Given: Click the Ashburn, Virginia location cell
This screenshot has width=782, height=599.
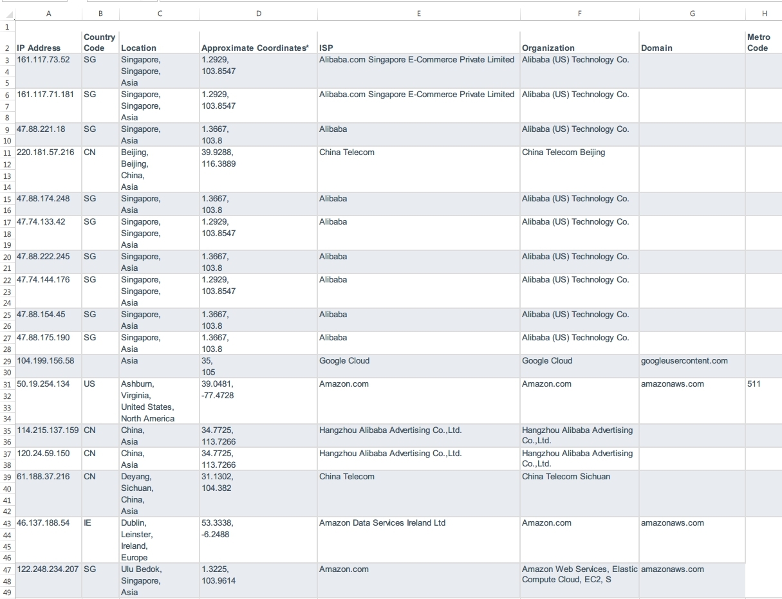Looking at the screenshot, I should tap(160, 401).
